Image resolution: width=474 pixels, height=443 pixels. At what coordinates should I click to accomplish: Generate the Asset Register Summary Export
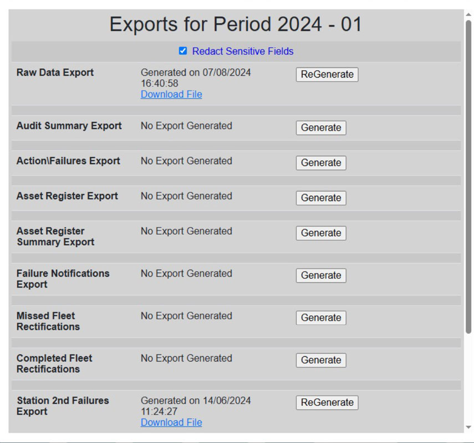(x=321, y=233)
